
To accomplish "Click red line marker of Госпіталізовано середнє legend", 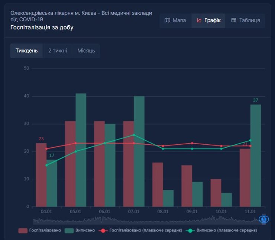I will [x=103, y=231].
